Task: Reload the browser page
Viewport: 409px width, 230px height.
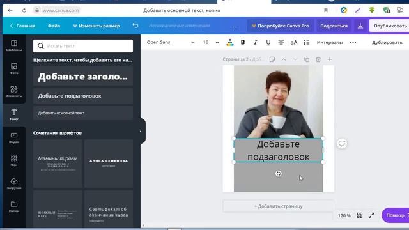Action: 24,10
